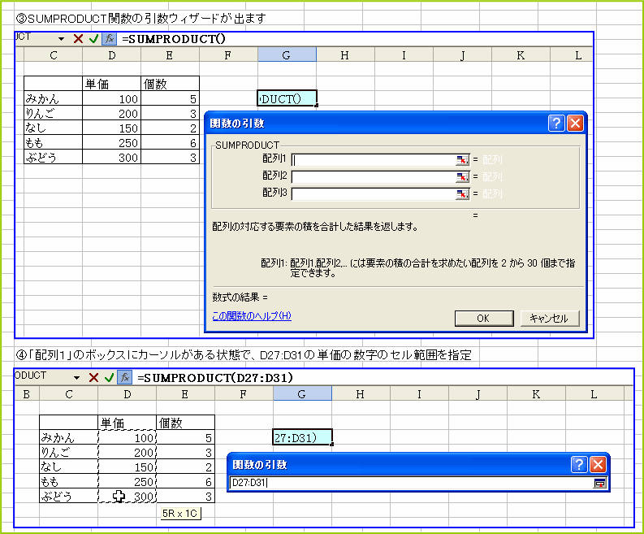The height and width of the screenshot is (534, 644).
Task: Select column B header in lower sheet
Action: click(27, 394)
